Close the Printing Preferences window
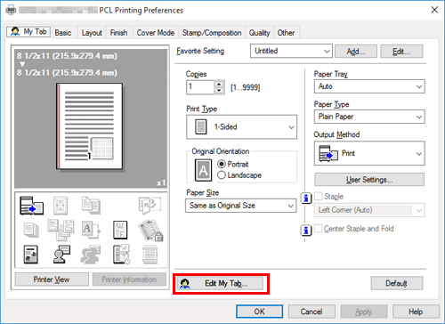 (x=434, y=10)
